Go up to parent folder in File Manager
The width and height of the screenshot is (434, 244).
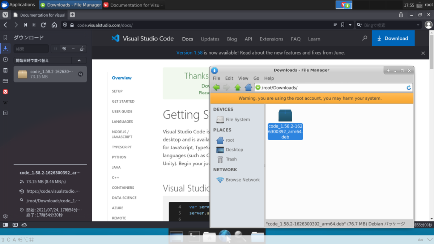click(238, 87)
